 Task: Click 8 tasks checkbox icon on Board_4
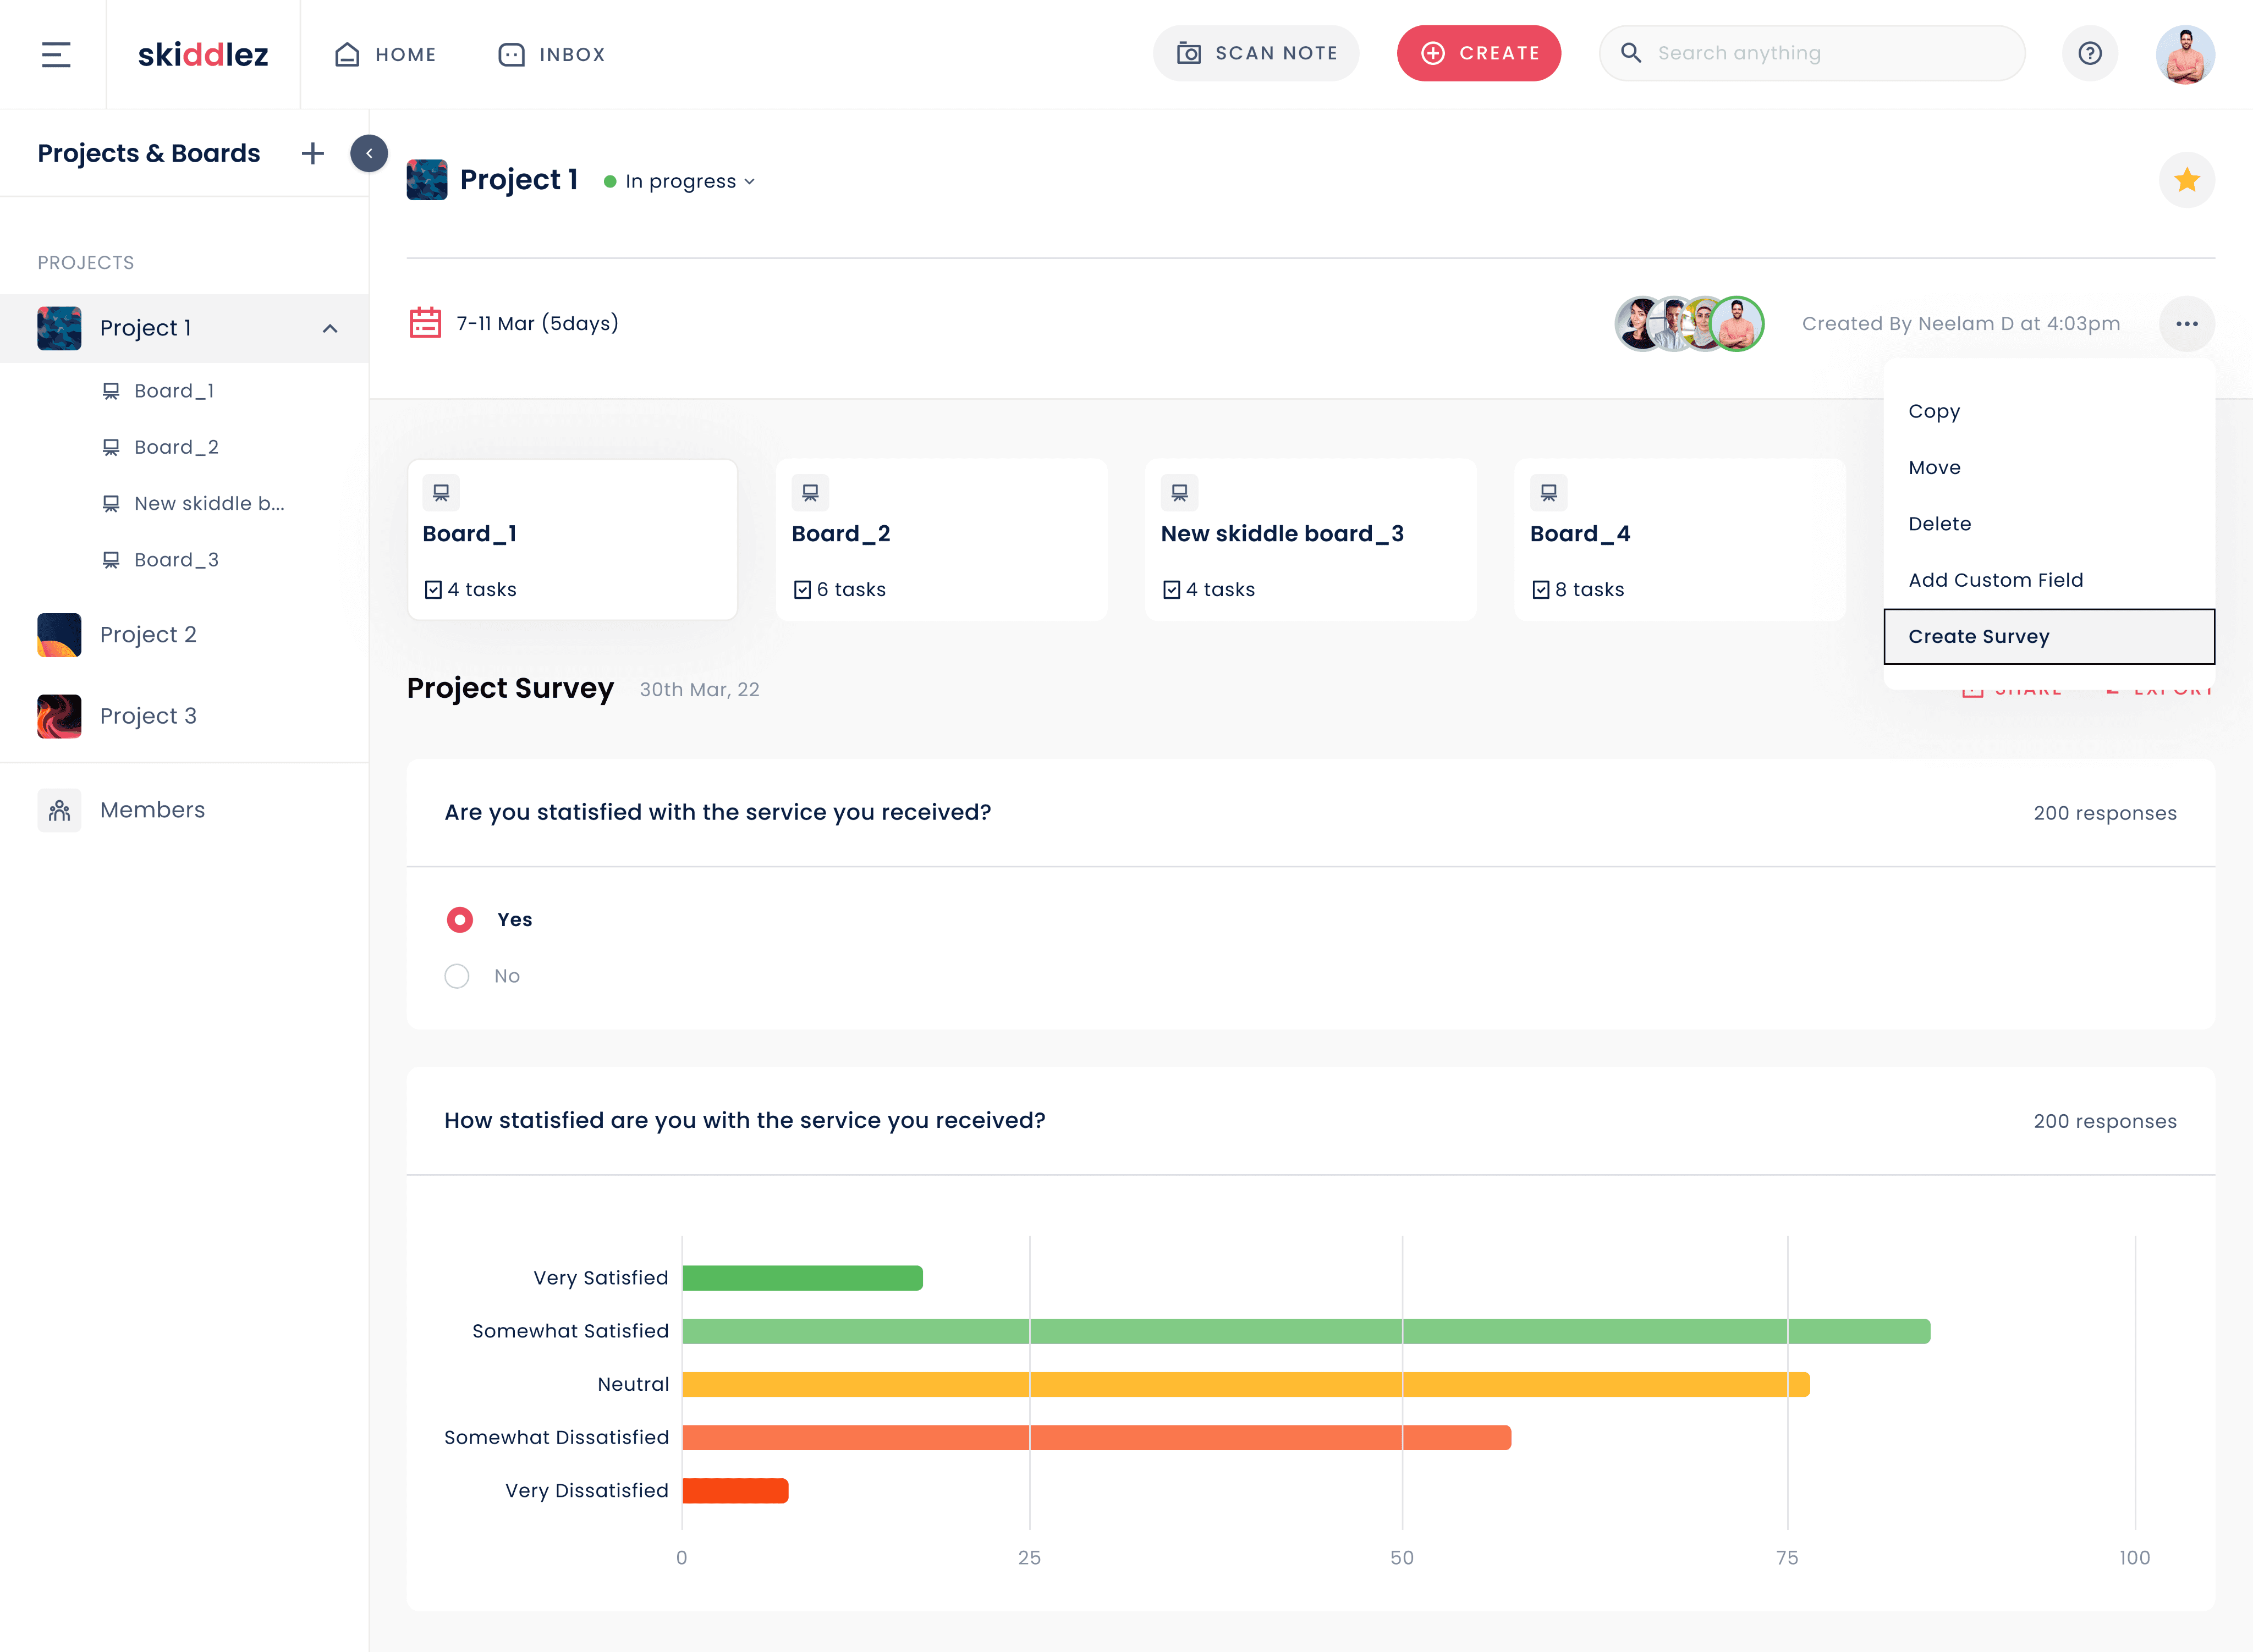tap(1541, 590)
